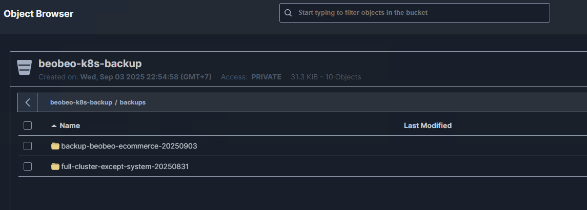
Task: Open the backup-beobeo-ecommerce-20250903 folder
Action: tap(129, 146)
